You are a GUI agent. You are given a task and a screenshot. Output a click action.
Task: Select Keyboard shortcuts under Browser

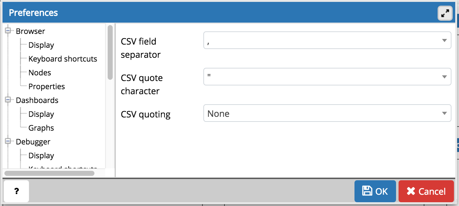(x=63, y=59)
